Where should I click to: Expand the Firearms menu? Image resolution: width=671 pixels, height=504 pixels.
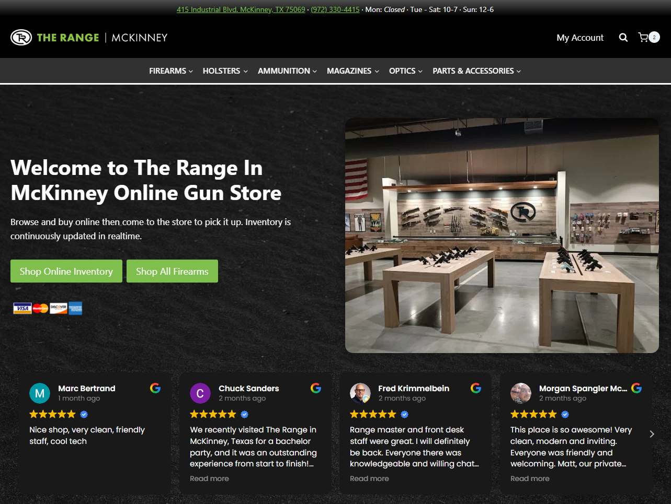171,71
